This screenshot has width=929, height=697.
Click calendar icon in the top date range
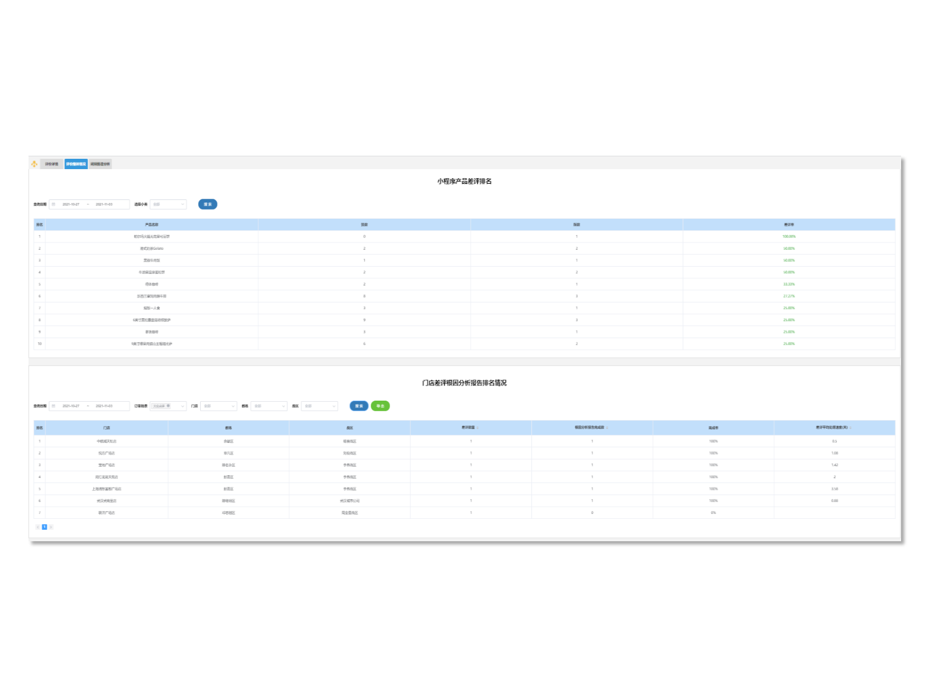pos(53,205)
